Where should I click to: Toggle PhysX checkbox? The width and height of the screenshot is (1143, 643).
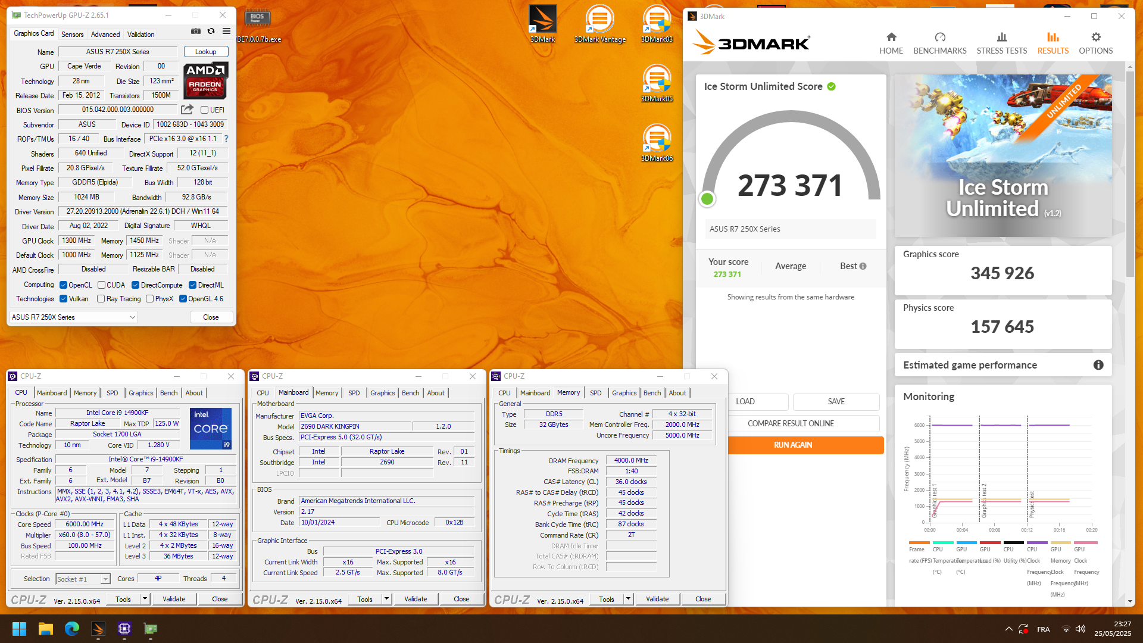149,299
